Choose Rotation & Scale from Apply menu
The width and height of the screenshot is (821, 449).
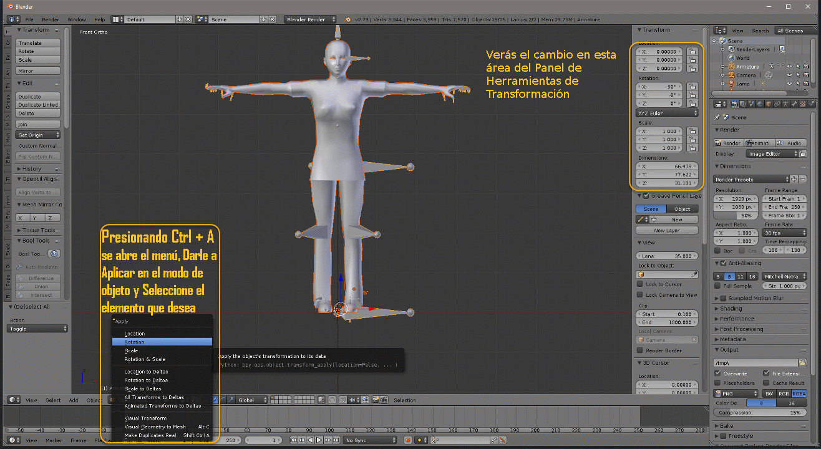[145, 359]
